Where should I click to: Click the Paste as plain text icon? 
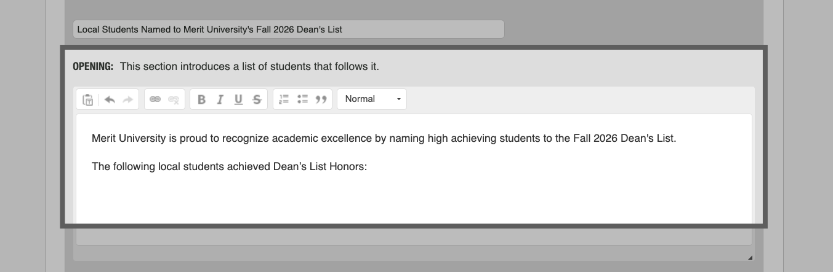tap(88, 99)
